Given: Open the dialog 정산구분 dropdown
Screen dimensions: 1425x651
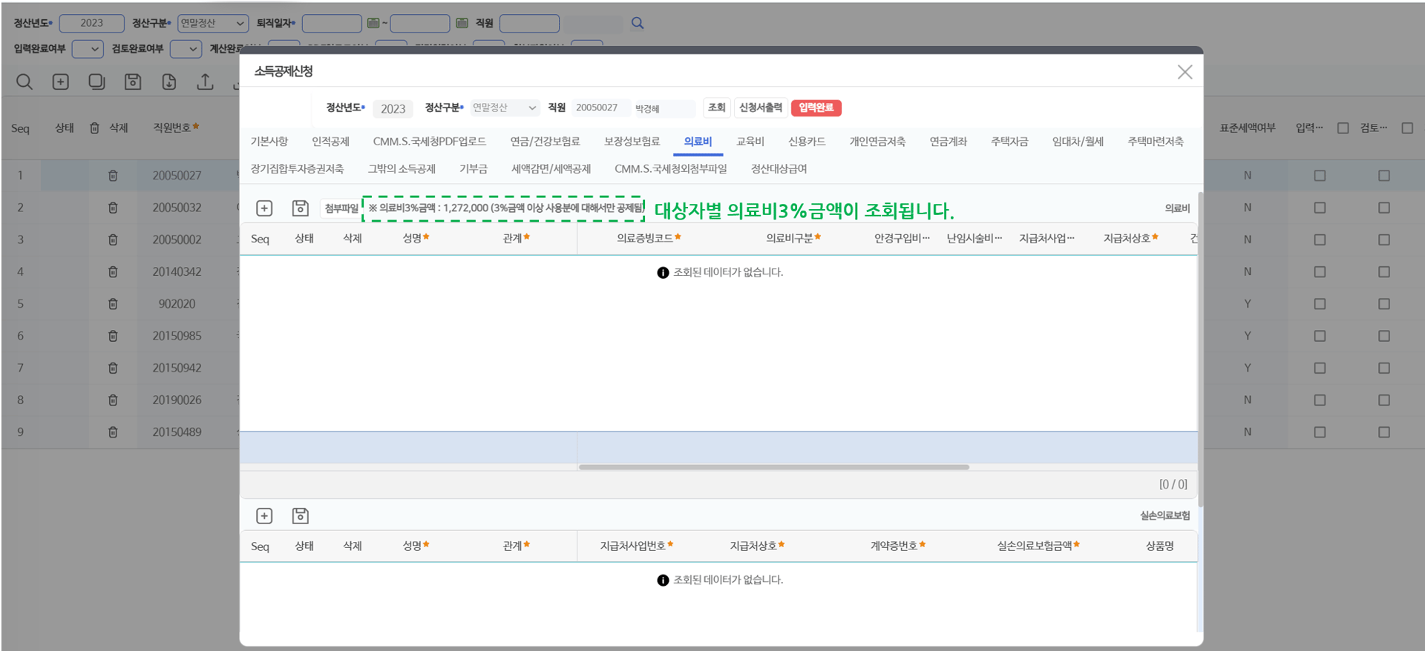Looking at the screenshot, I should [505, 108].
